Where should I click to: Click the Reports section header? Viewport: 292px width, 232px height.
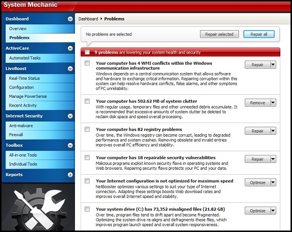(x=14, y=175)
